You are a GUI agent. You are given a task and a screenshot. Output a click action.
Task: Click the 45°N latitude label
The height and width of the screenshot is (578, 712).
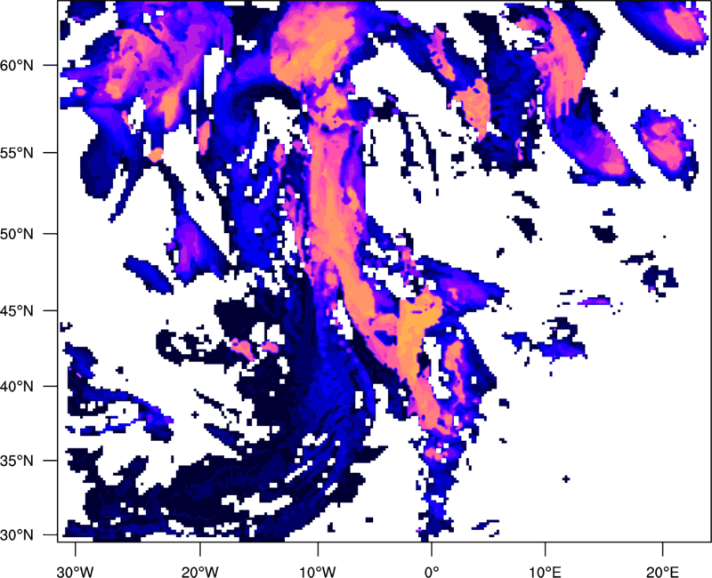coord(17,310)
